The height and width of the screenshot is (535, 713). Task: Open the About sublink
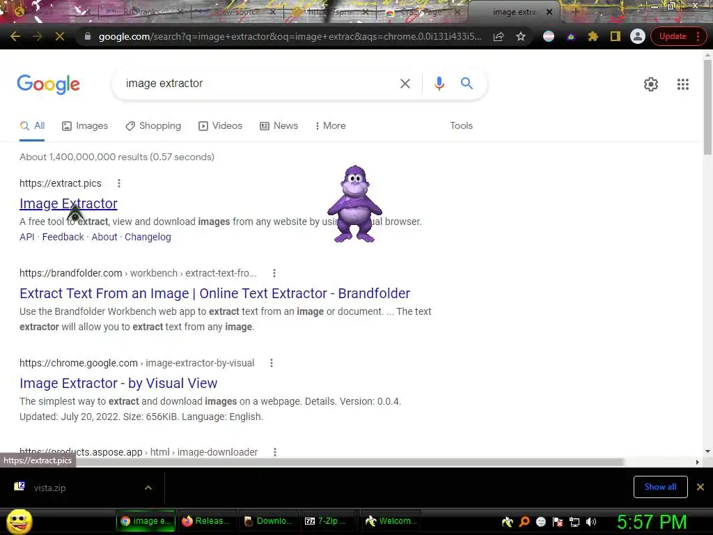[104, 237]
